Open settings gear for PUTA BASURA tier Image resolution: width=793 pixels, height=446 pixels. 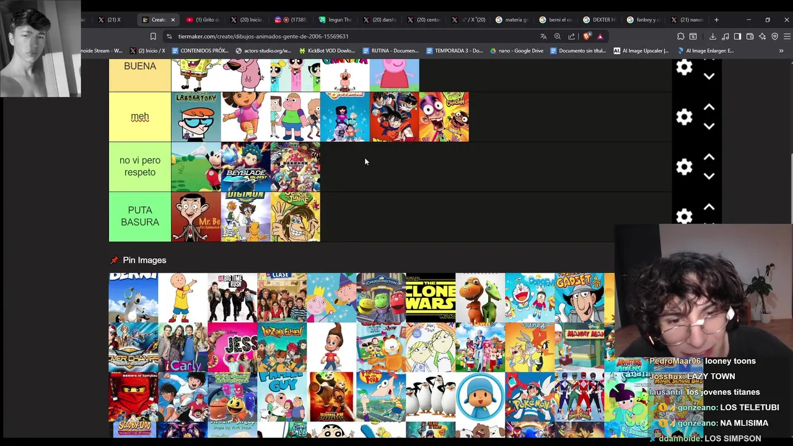tap(684, 216)
